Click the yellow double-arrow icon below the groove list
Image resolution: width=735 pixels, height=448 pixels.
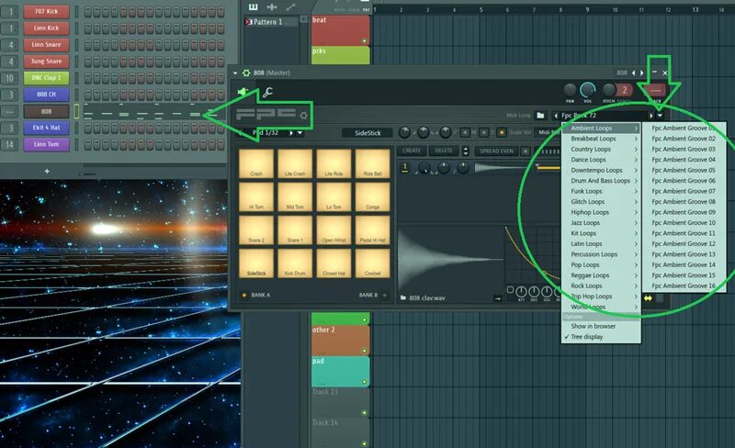point(648,298)
